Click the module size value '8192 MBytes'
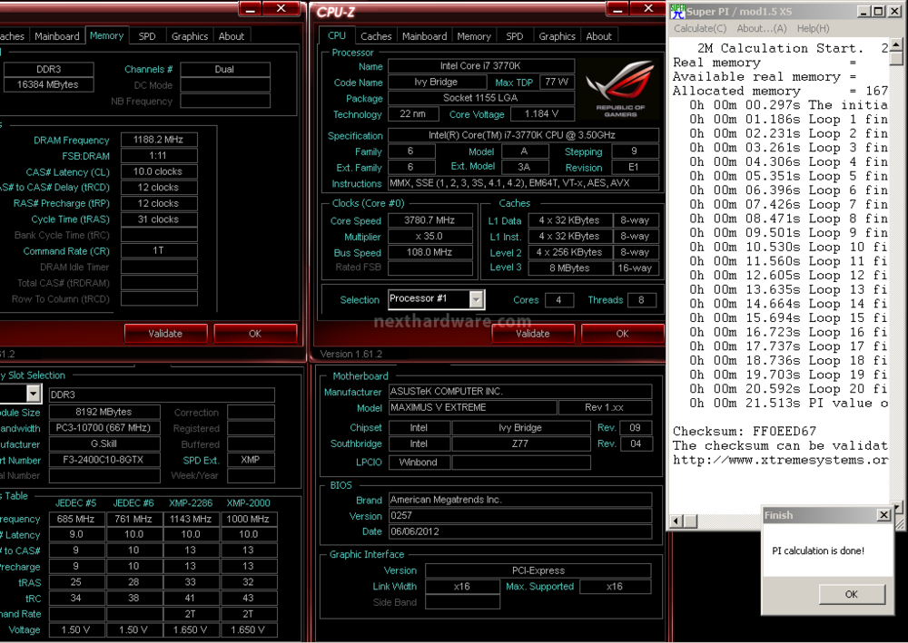 tap(104, 412)
